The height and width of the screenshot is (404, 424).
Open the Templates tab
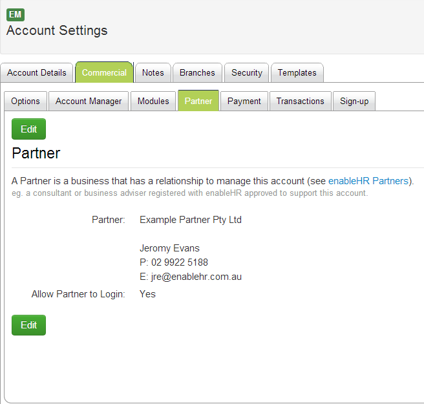pos(297,73)
